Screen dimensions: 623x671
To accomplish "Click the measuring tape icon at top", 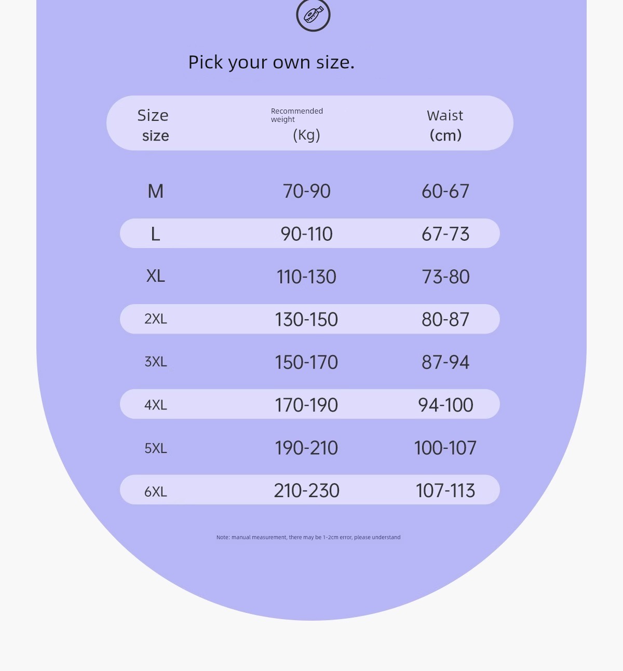I will click(313, 15).
